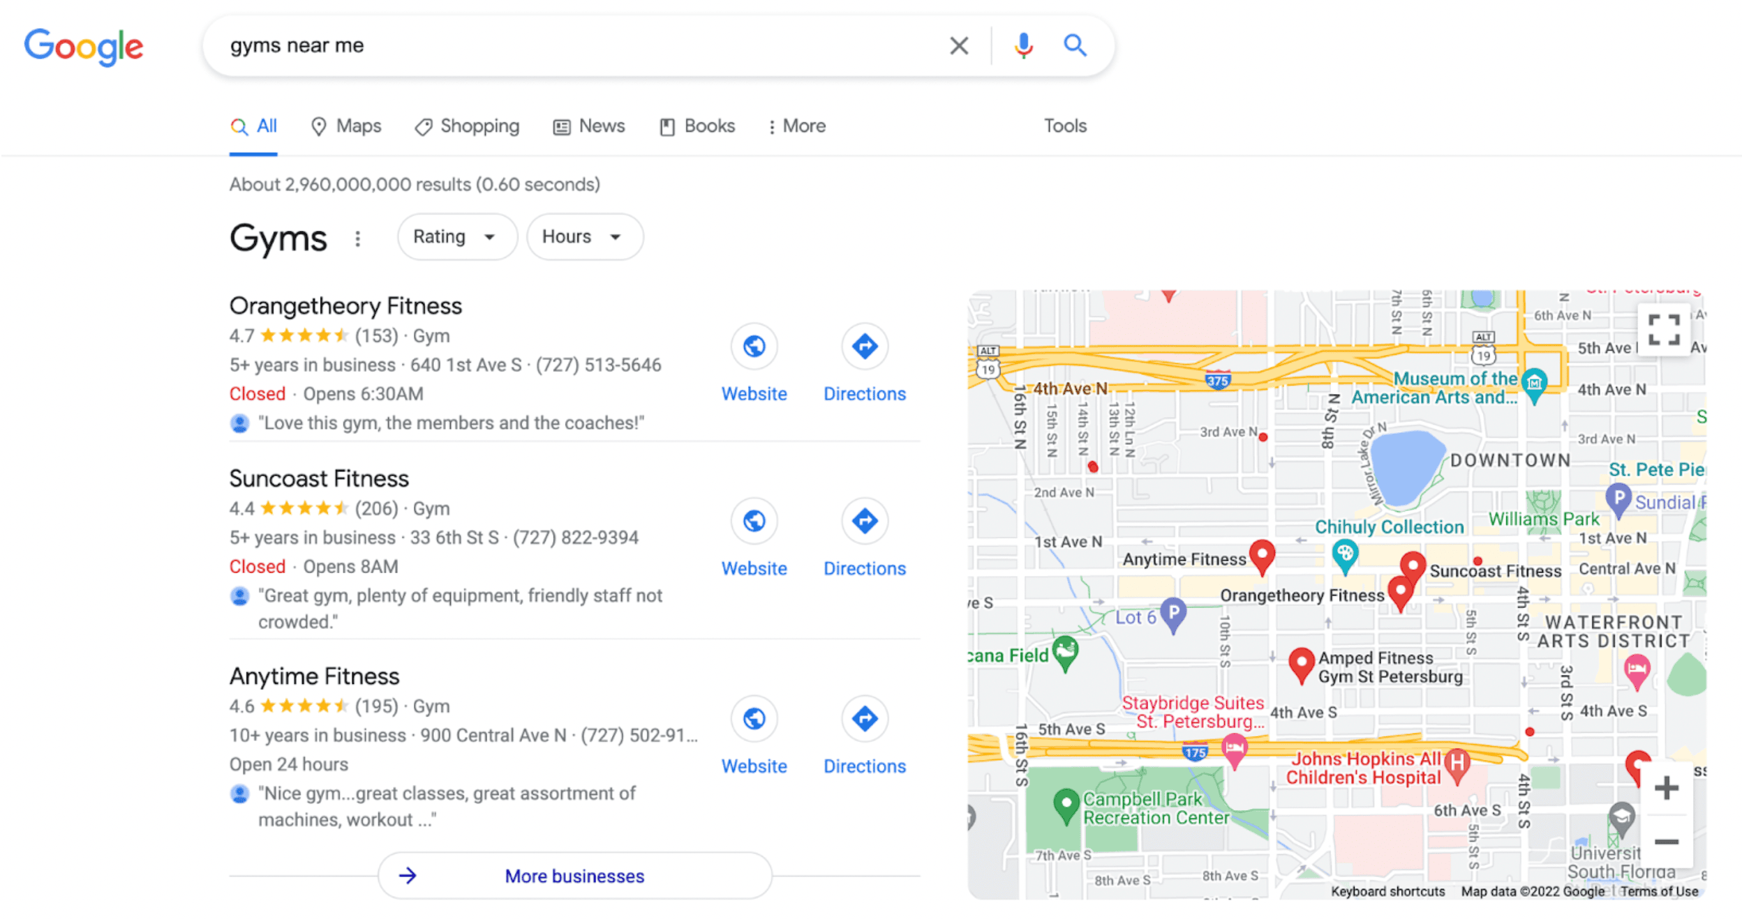Open the map Terms of Use link

(x=1659, y=891)
